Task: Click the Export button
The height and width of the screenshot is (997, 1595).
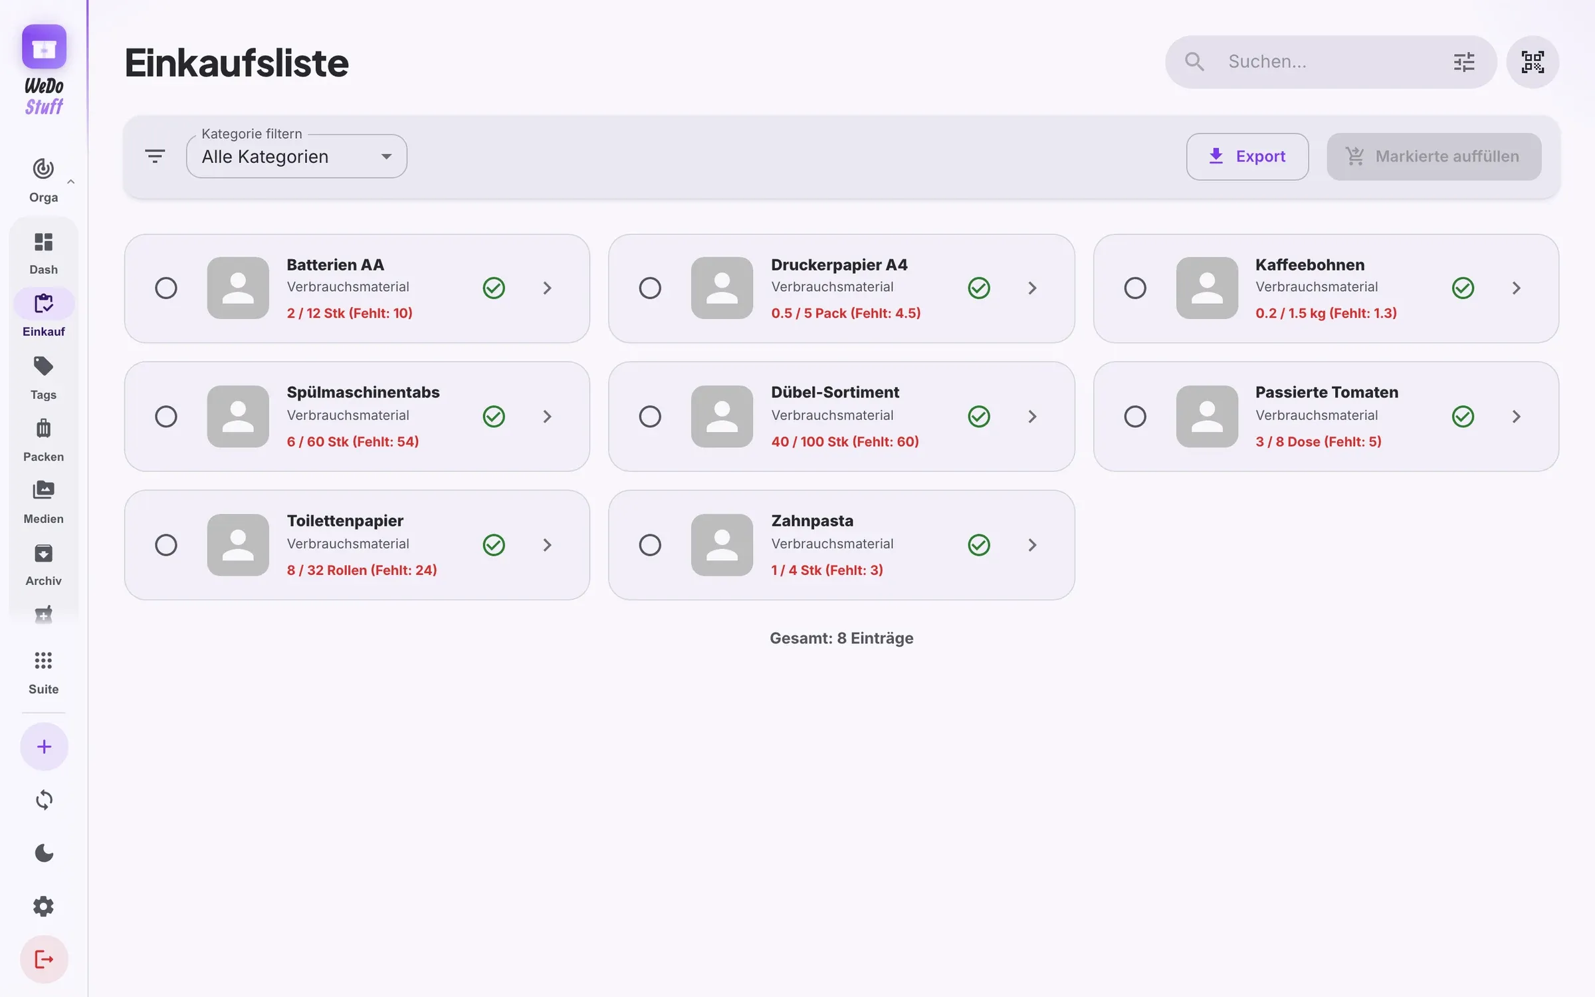Action: (x=1247, y=156)
